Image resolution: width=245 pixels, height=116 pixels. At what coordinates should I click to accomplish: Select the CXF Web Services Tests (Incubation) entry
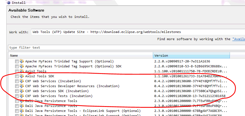(59, 96)
